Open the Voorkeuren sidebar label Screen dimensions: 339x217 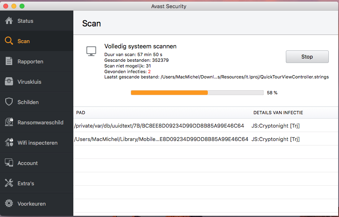pyautogui.click(x=31, y=204)
